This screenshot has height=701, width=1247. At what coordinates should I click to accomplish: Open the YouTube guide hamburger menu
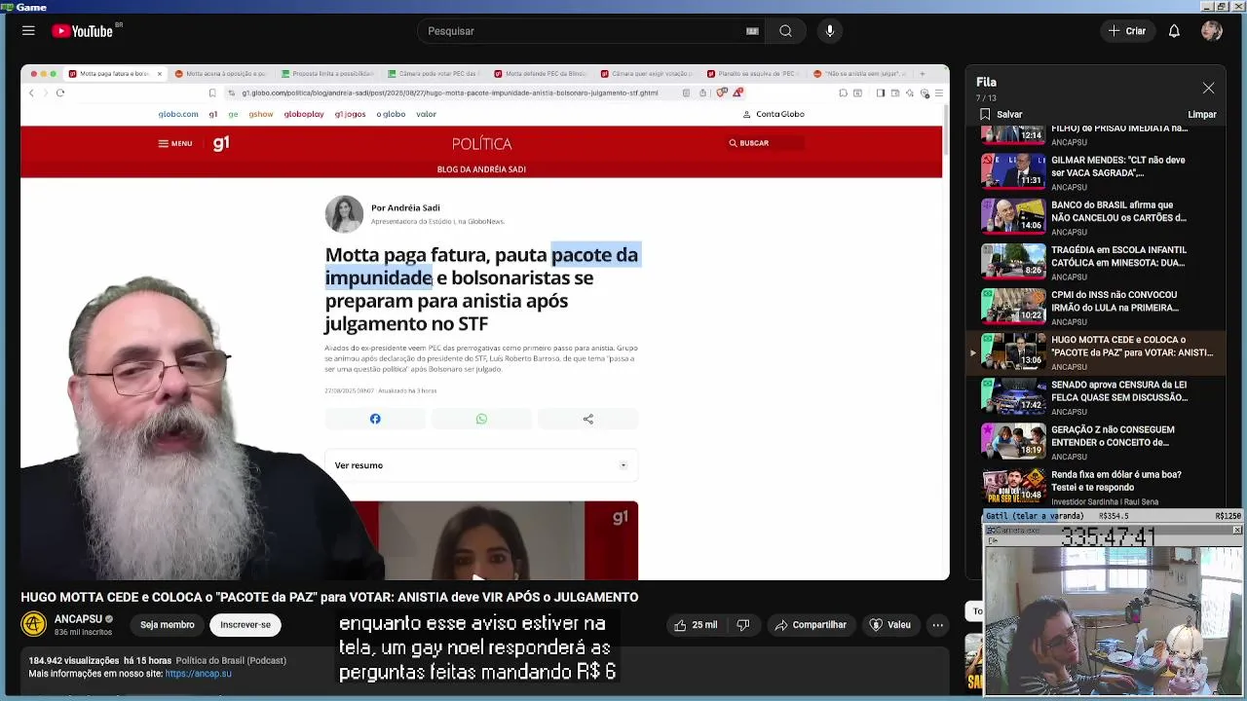(x=28, y=31)
